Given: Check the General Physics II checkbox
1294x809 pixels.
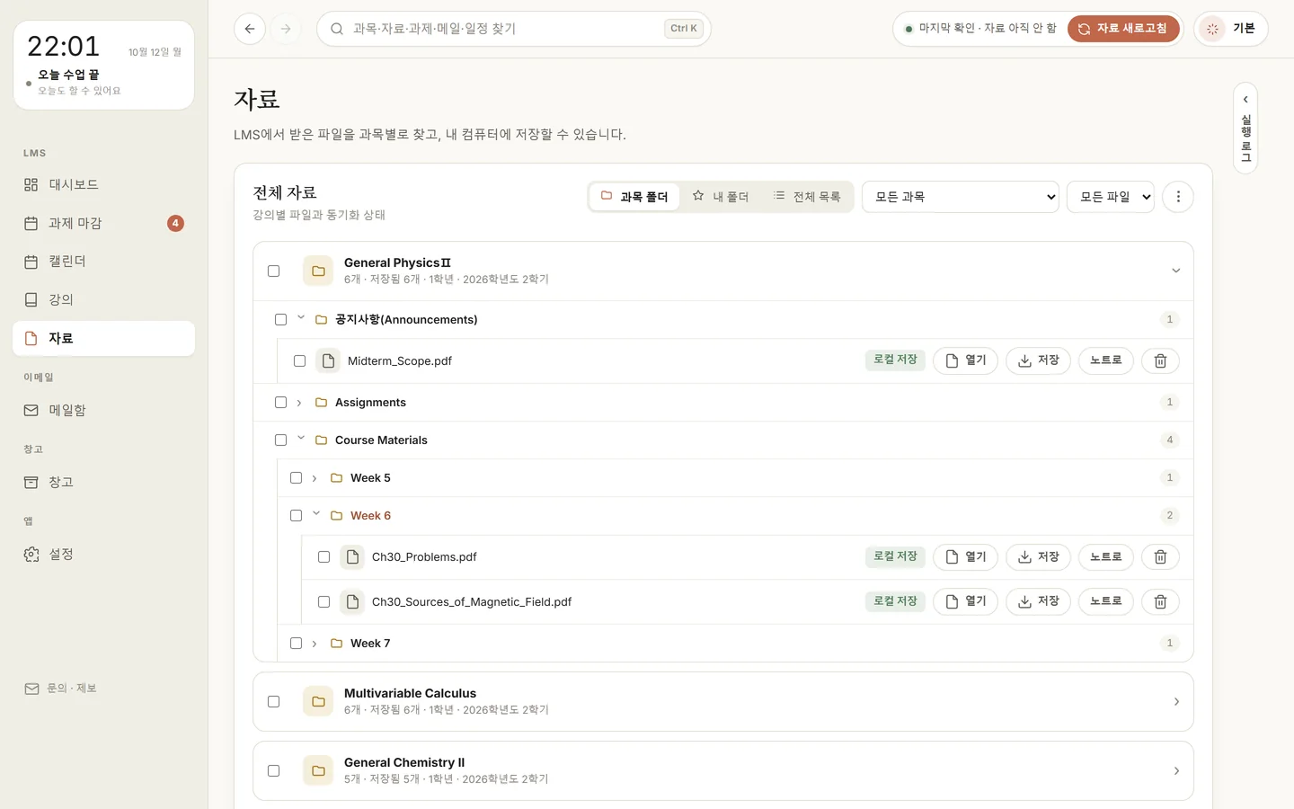Looking at the screenshot, I should (x=274, y=271).
